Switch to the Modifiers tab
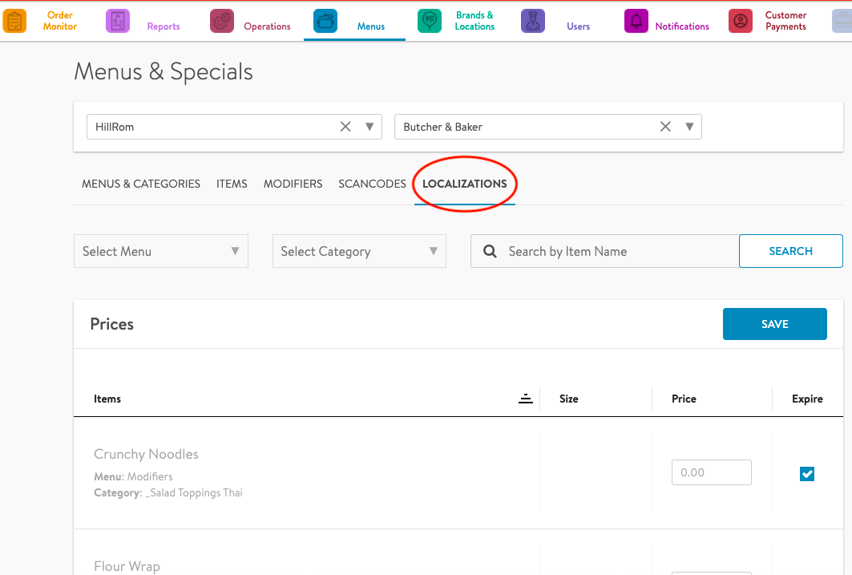 click(293, 184)
